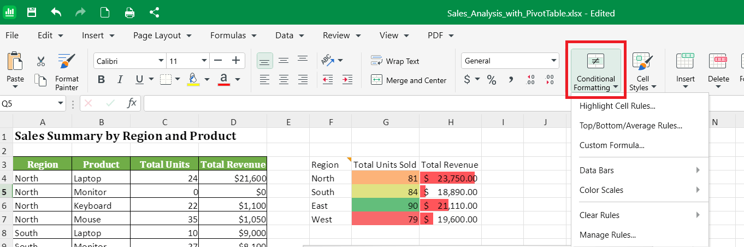
Task: Open the Formulas menu
Action: (233, 35)
